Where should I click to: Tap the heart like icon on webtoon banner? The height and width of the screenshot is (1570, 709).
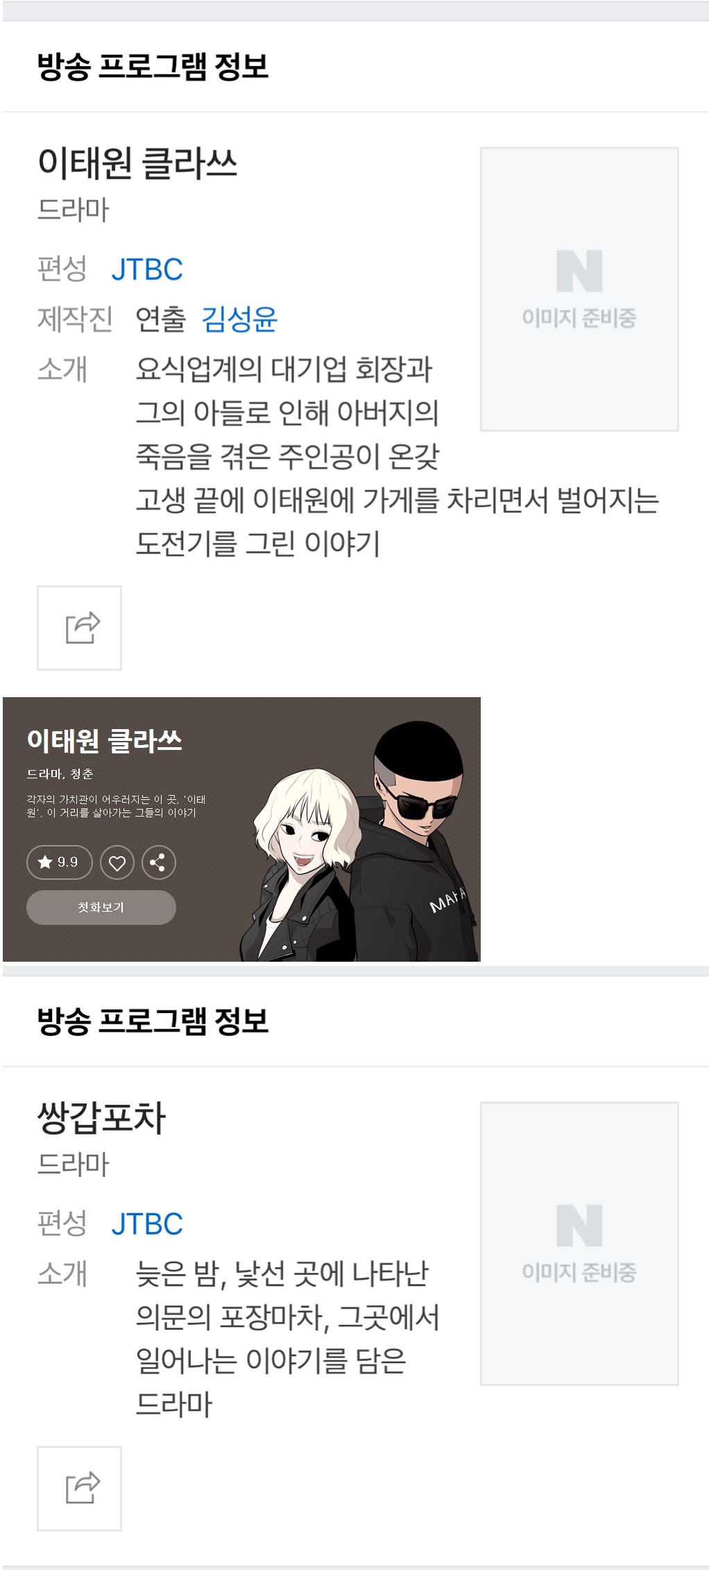(117, 862)
